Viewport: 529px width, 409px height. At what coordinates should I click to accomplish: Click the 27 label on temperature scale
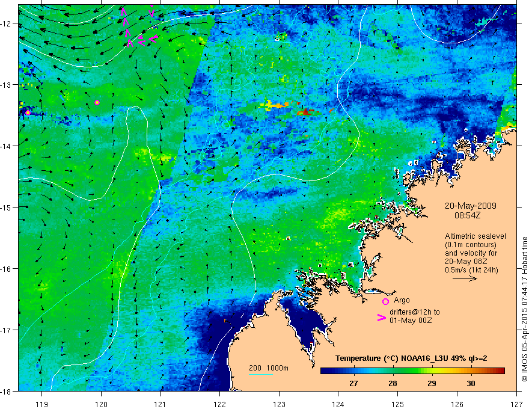pos(353,384)
